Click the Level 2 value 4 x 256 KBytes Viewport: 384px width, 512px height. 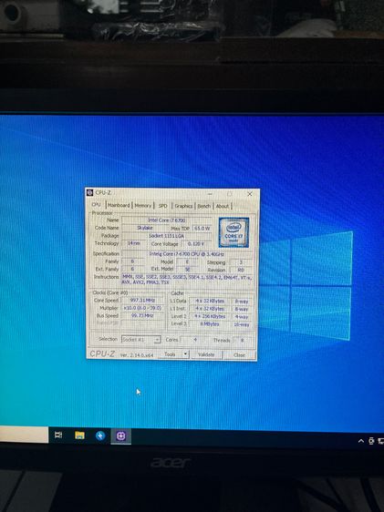[x=210, y=316]
